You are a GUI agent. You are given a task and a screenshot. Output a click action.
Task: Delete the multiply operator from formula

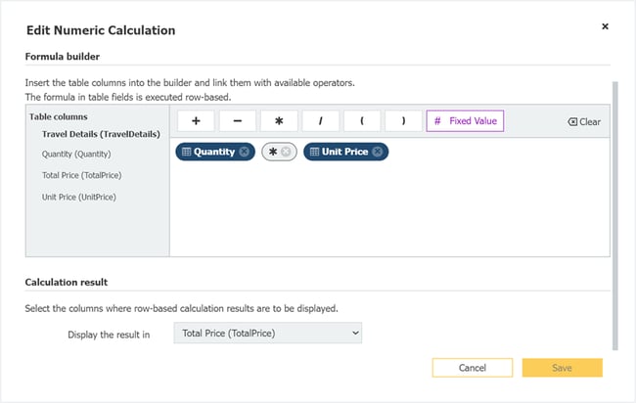[286, 152]
